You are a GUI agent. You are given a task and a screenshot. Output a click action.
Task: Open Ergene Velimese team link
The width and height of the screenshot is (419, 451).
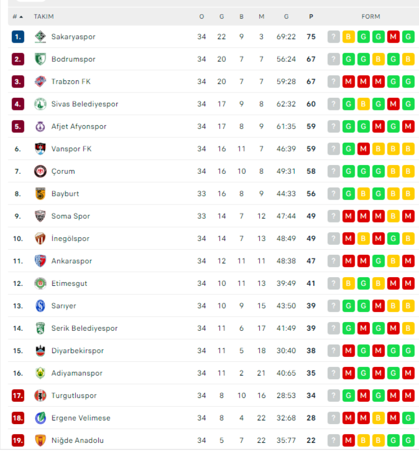pos(81,418)
